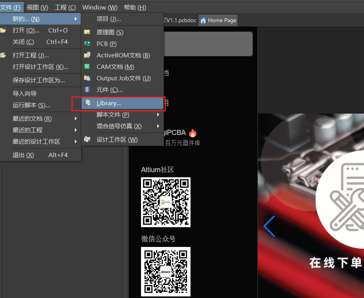Click the 微信公众号 QR code image
Image resolution: width=364 pixels, height=298 pixels.
[166, 271]
